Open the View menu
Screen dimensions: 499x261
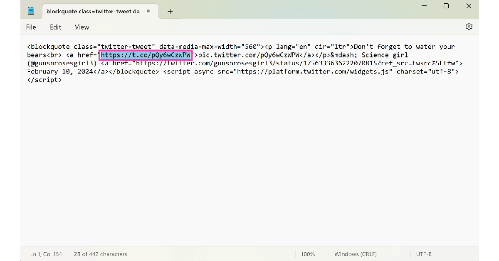pos(82,27)
